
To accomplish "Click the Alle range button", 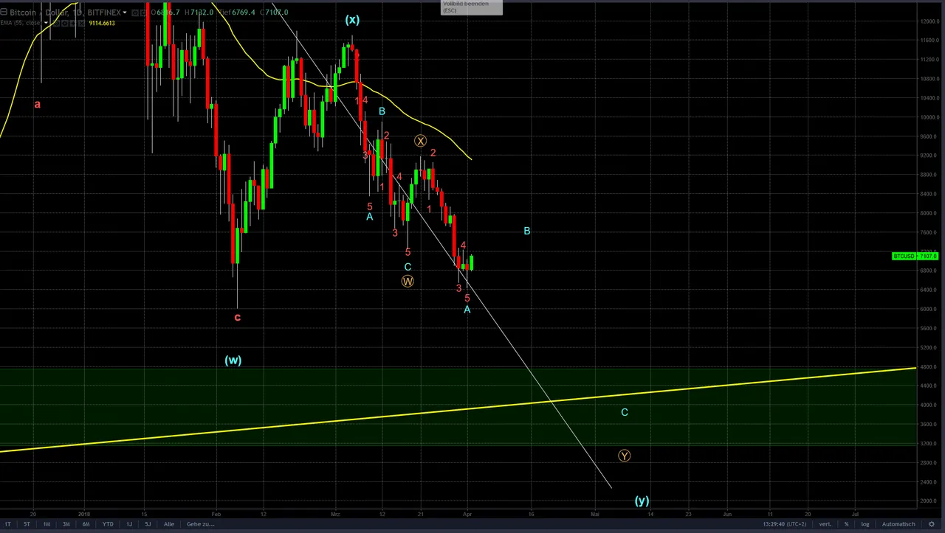I will click(169, 524).
